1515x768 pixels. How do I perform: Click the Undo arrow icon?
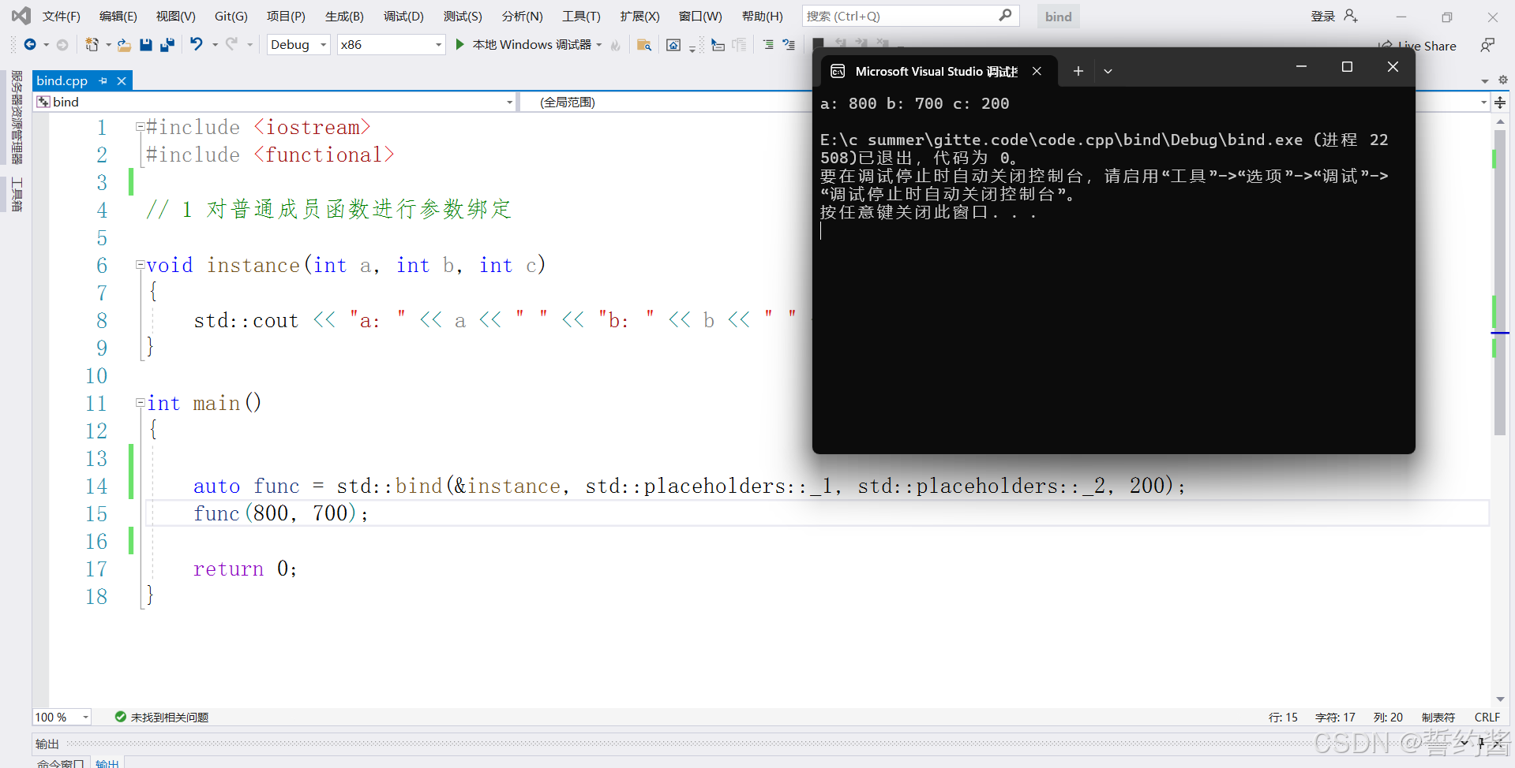(x=197, y=44)
